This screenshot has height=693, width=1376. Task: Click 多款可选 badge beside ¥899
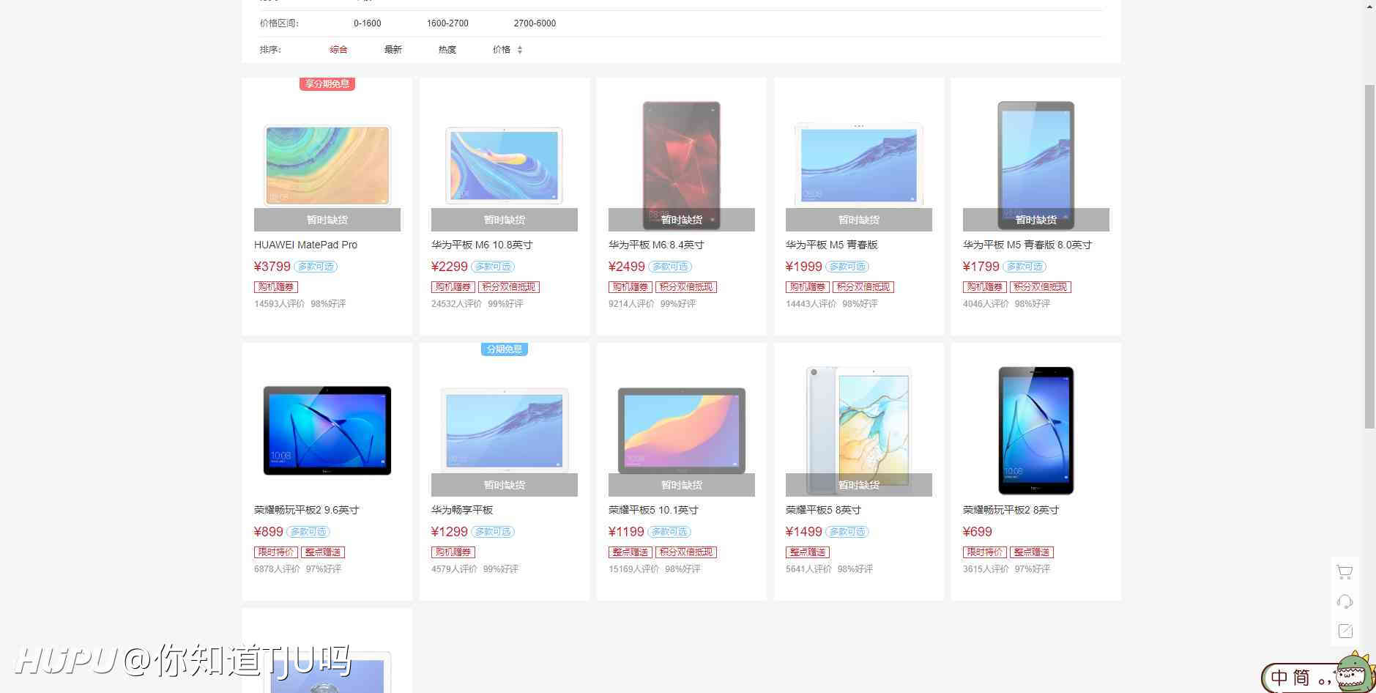click(308, 532)
